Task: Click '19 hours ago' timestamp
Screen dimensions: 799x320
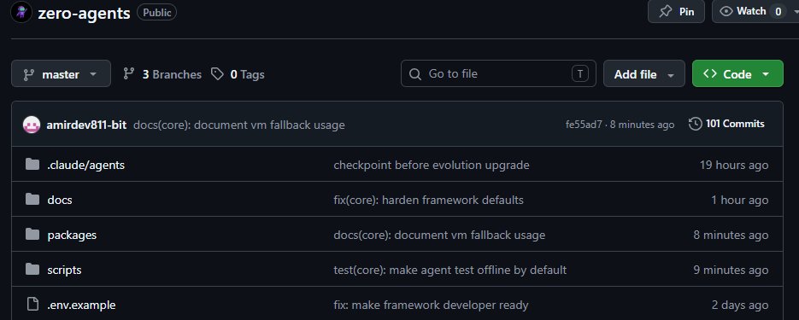Action: coord(734,165)
